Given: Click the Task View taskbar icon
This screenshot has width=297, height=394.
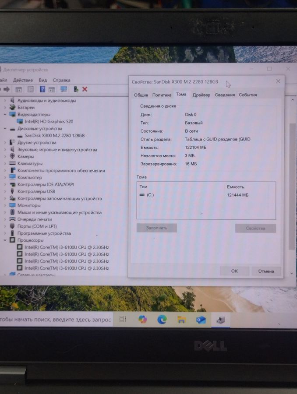Looking at the screenshot, I should point(123,320).
